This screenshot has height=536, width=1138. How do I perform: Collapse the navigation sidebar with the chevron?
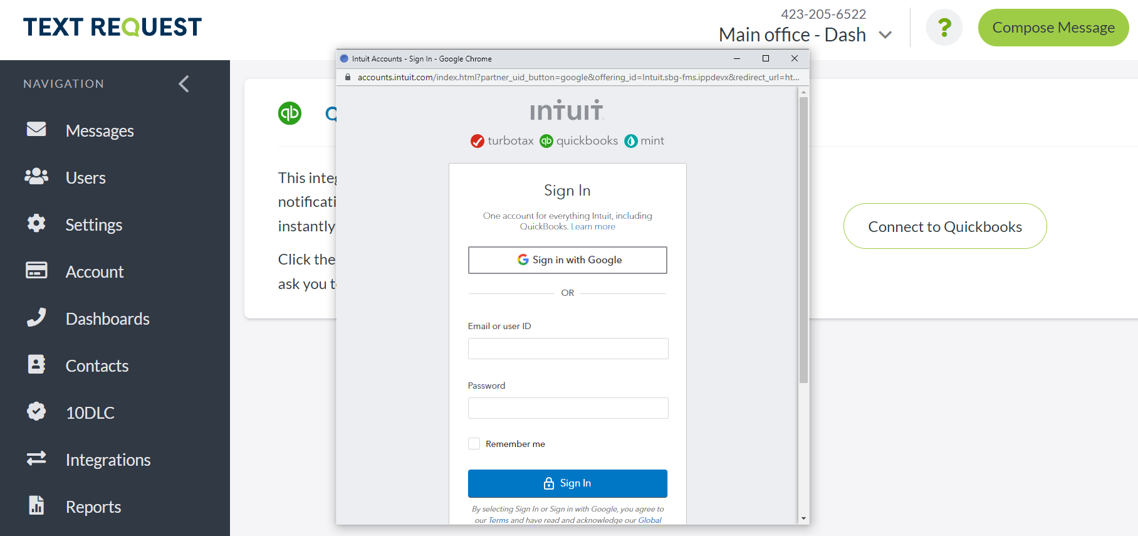184,84
